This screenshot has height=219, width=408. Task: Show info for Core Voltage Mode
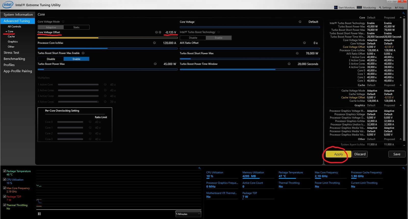coord(63,22)
